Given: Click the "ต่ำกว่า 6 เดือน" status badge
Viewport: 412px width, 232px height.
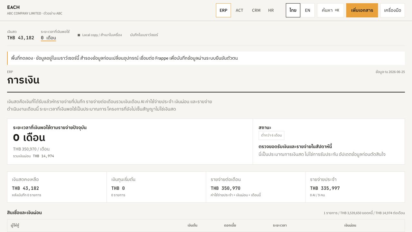Looking at the screenshot, I should [x=271, y=135].
